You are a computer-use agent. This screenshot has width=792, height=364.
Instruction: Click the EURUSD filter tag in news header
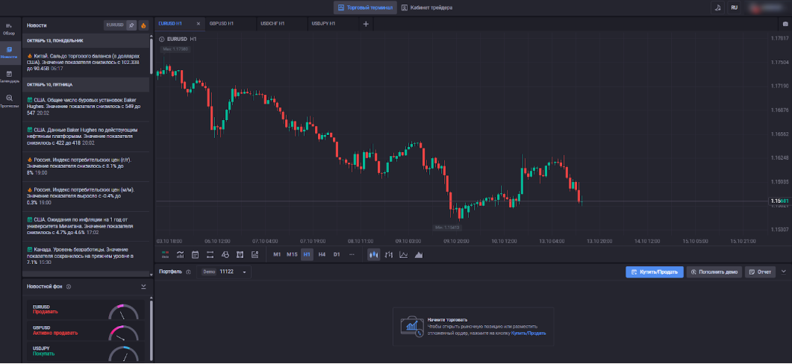tap(114, 25)
